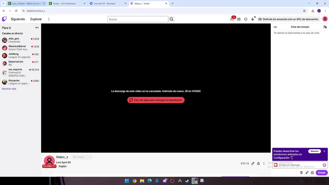329x185 pixels.
Task: Go to Explorar tab
Action: pos(36,19)
